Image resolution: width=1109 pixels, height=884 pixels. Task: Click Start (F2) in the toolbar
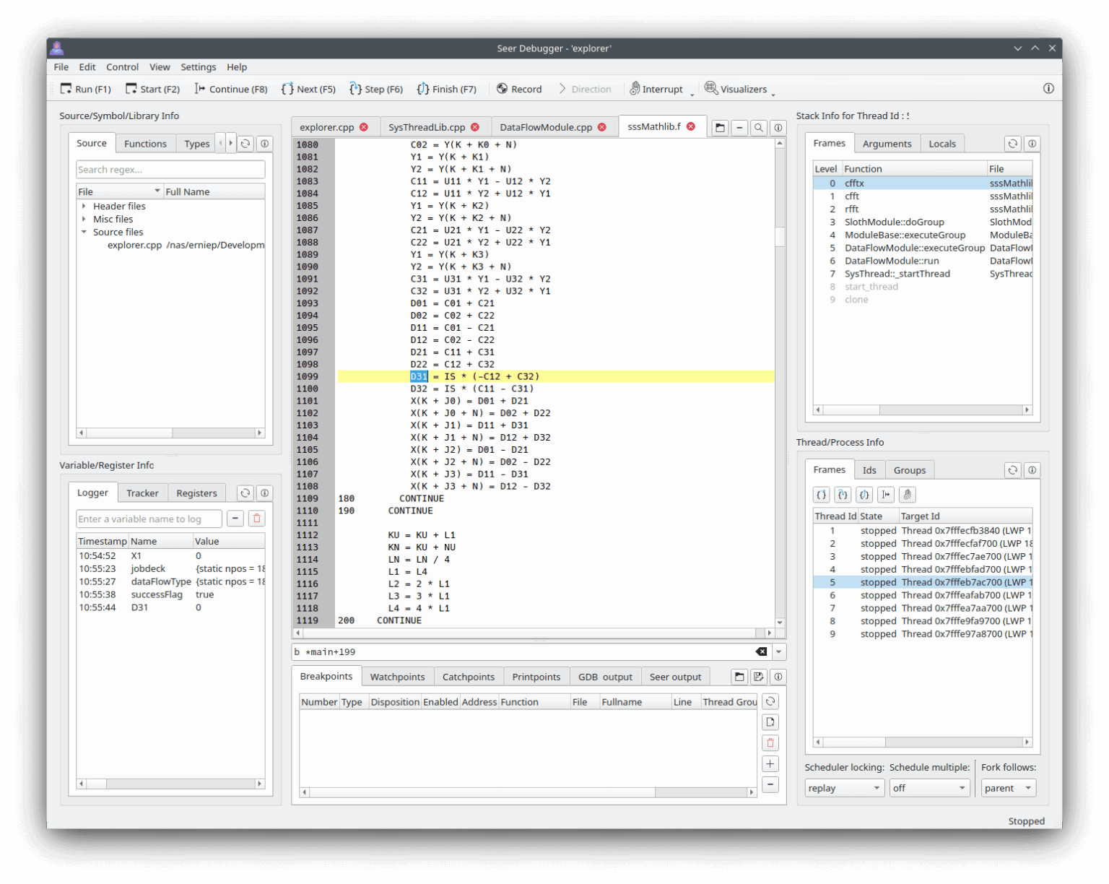click(152, 89)
